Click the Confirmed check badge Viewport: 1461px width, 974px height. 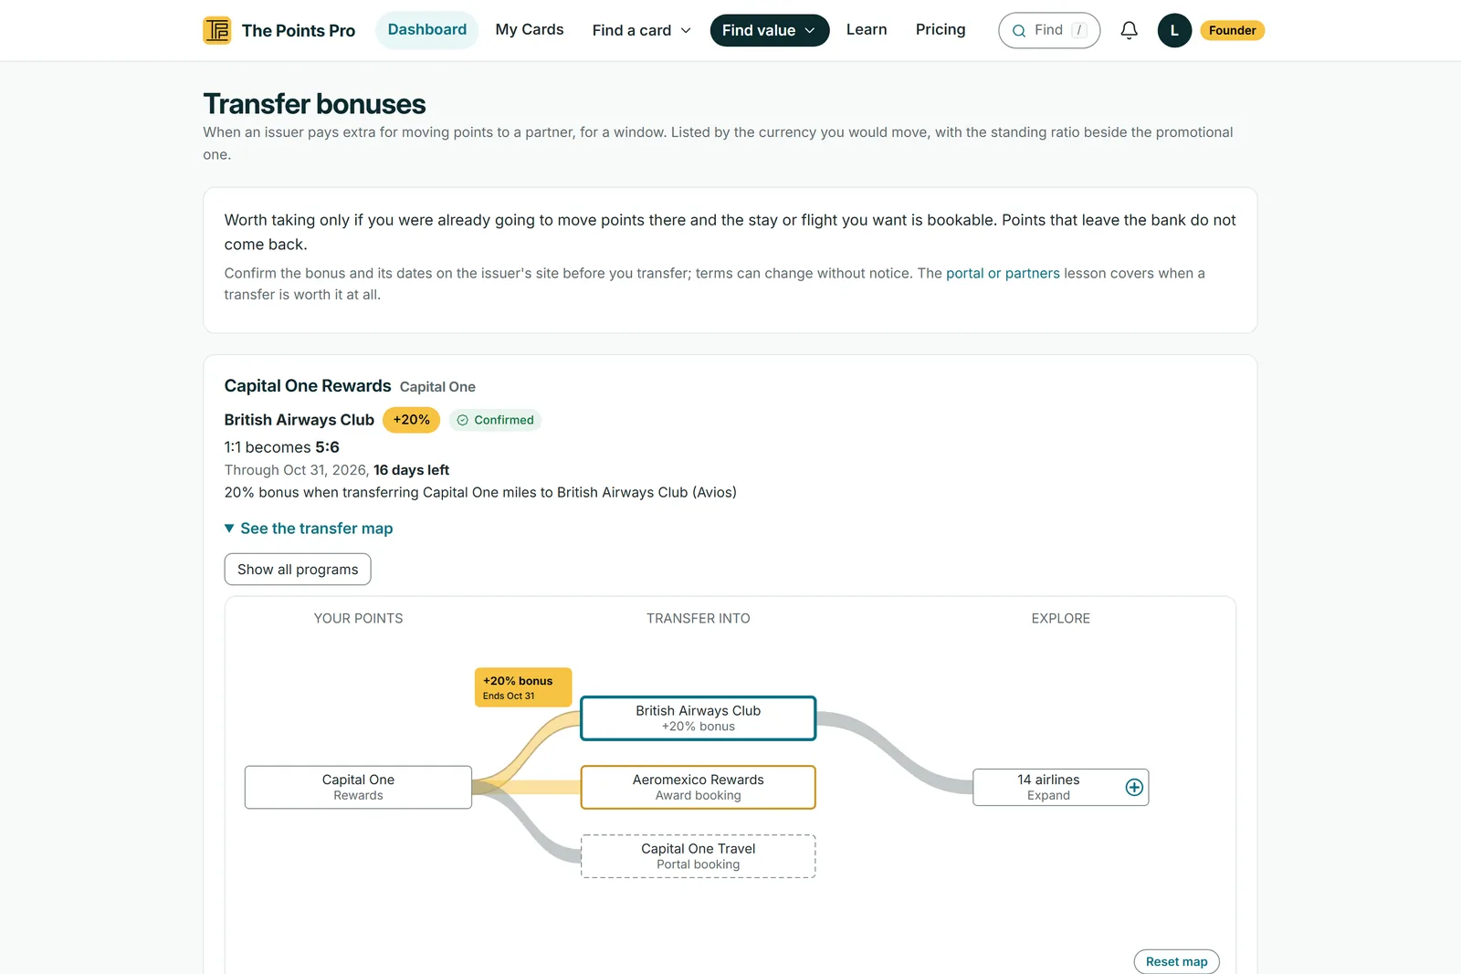[x=495, y=420]
